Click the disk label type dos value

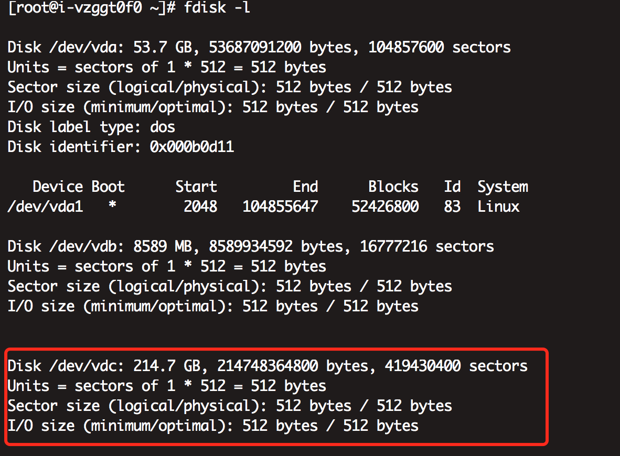(163, 127)
